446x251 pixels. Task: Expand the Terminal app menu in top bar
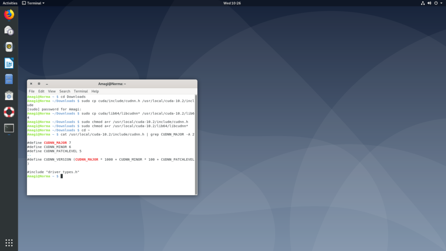point(33,3)
